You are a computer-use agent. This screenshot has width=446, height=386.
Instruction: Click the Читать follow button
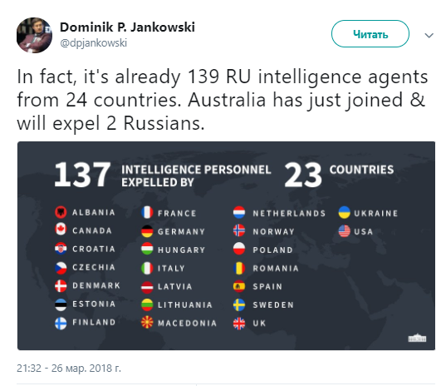tap(370, 34)
